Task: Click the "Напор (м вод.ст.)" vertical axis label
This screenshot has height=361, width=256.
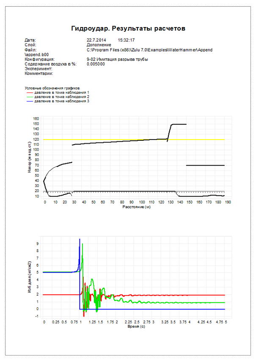Action: [30, 158]
